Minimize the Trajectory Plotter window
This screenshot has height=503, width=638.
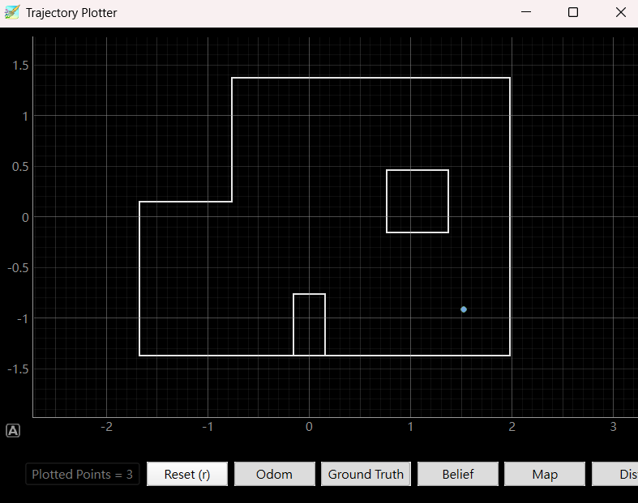click(526, 12)
